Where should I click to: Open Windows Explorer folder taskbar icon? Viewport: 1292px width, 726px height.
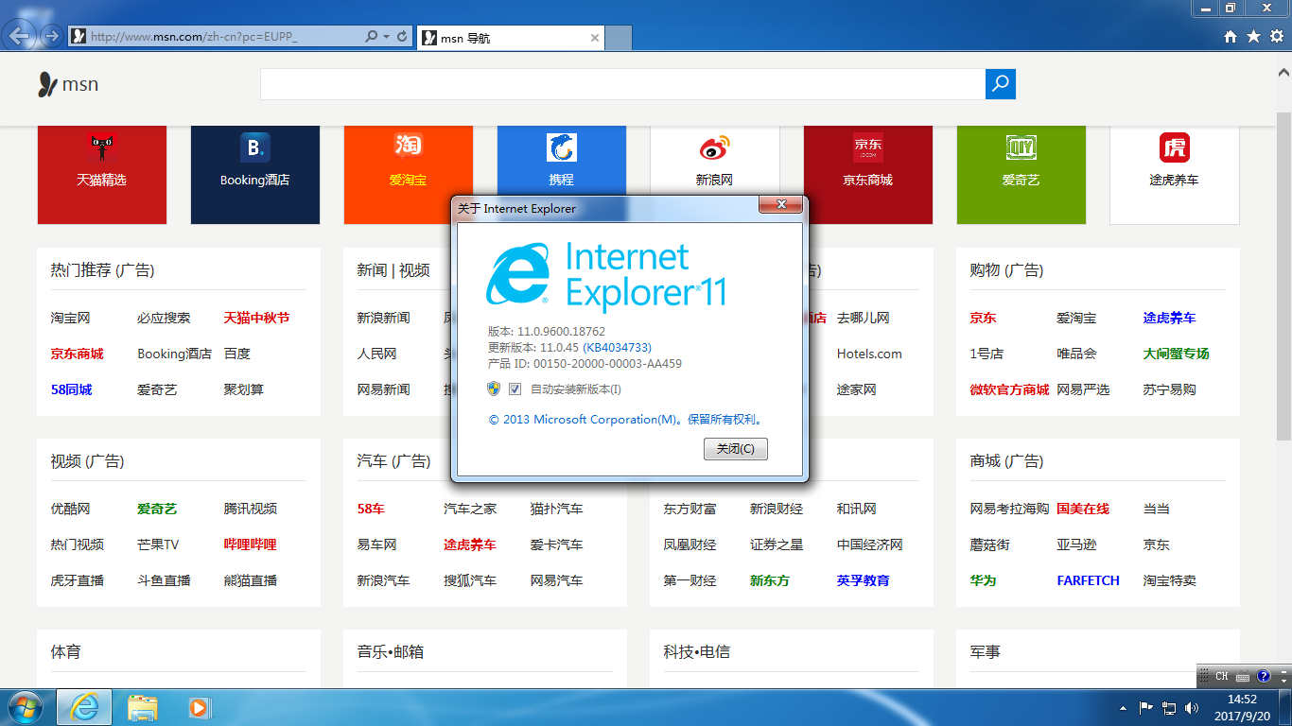click(143, 707)
